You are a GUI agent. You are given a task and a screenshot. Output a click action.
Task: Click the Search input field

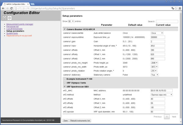click(167, 21)
